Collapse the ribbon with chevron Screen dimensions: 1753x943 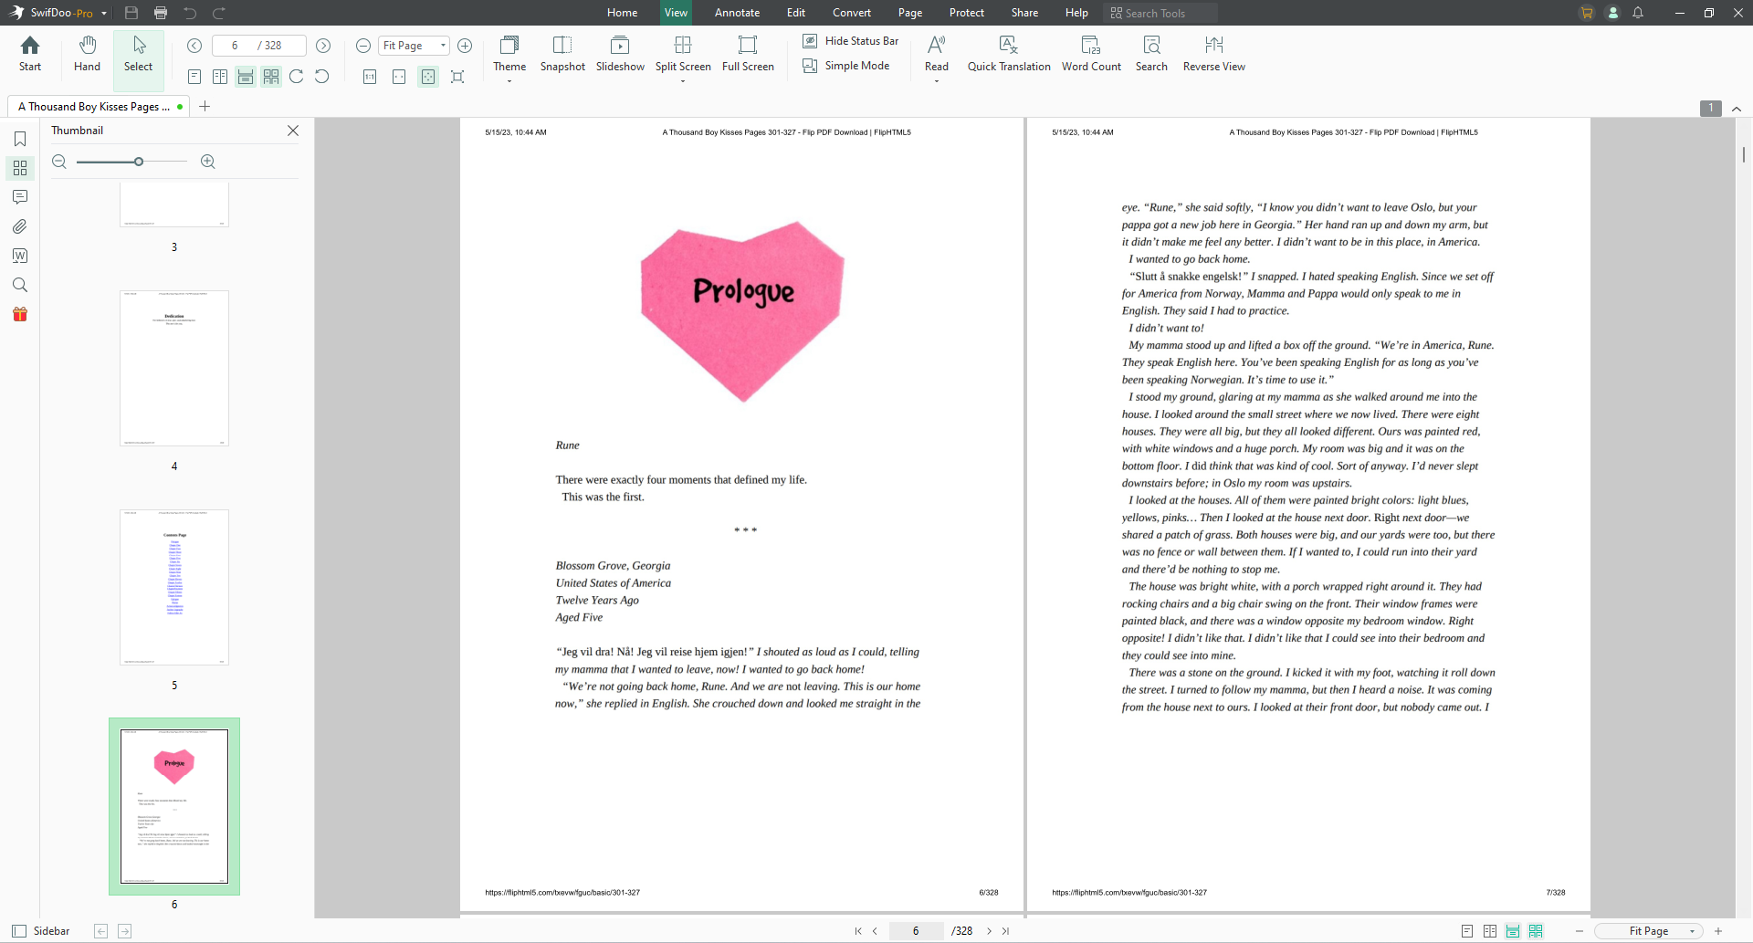click(x=1737, y=109)
